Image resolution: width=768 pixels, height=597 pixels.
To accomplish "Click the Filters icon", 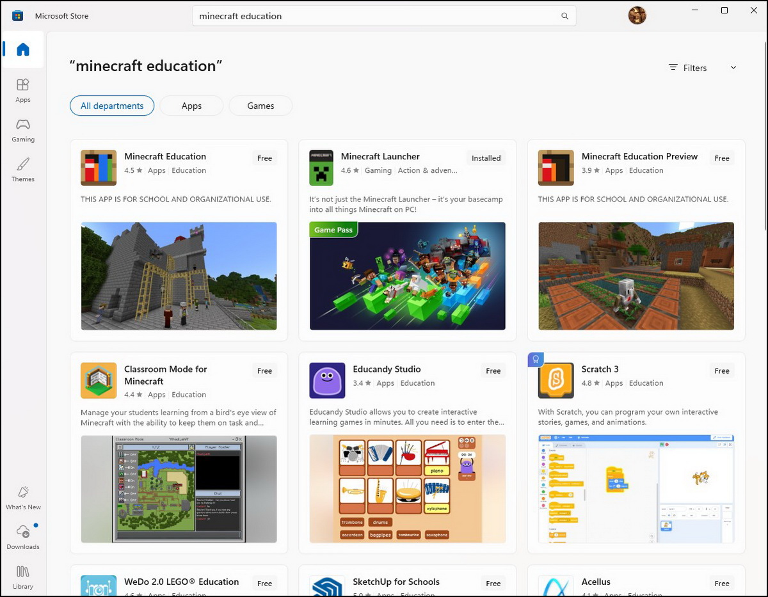I will 673,68.
